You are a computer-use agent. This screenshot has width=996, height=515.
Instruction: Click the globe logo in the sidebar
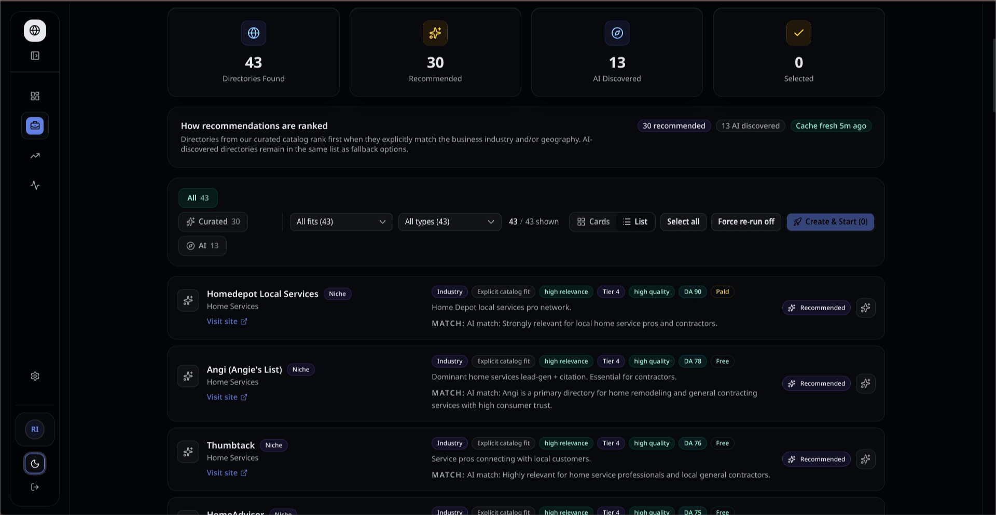pyautogui.click(x=35, y=31)
